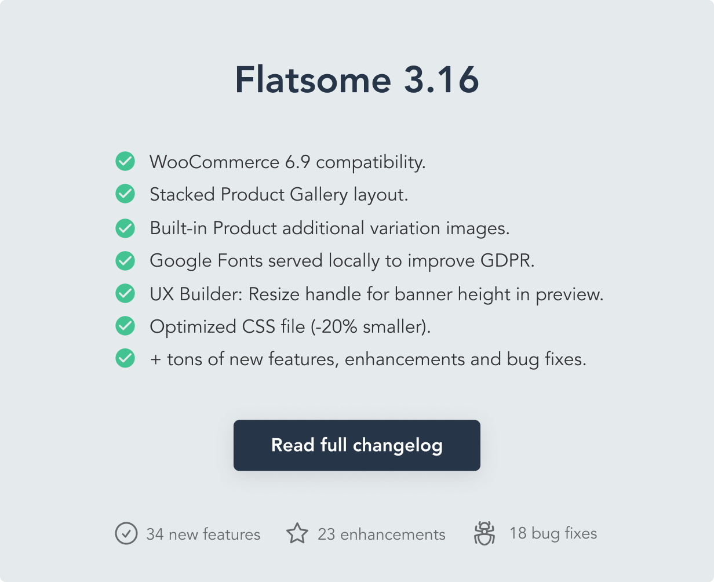Click the Read full changelog button
Screen dimensions: 714x582
[356, 445]
